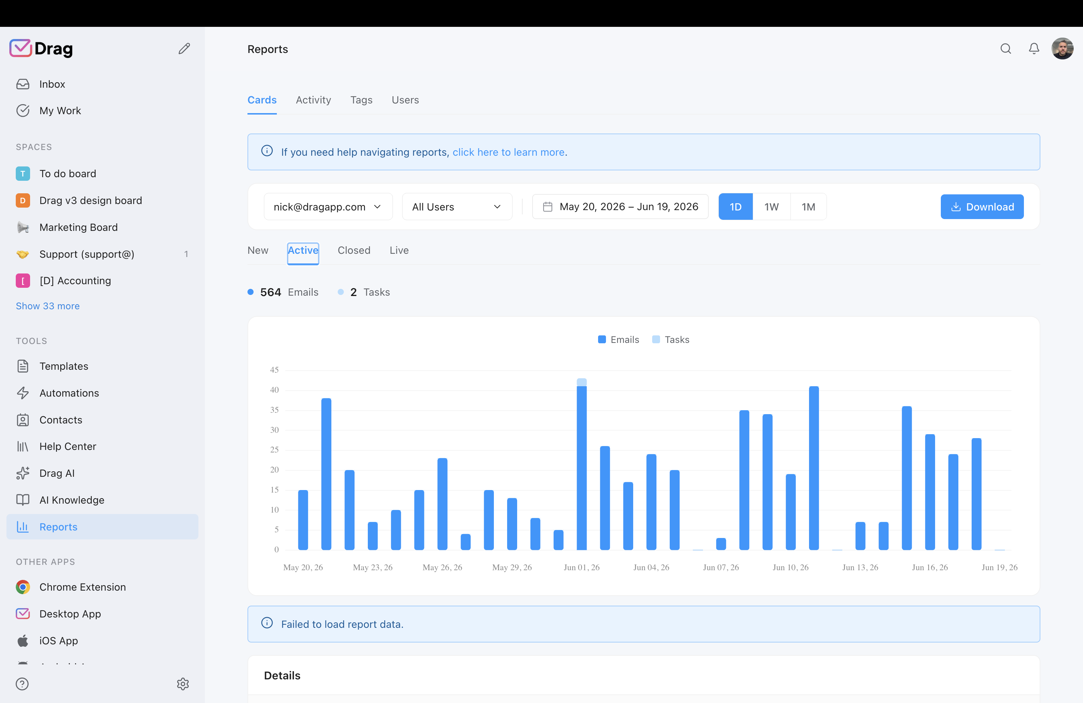
Task: Toggle the Tasks legend series
Action: coord(671,340)
